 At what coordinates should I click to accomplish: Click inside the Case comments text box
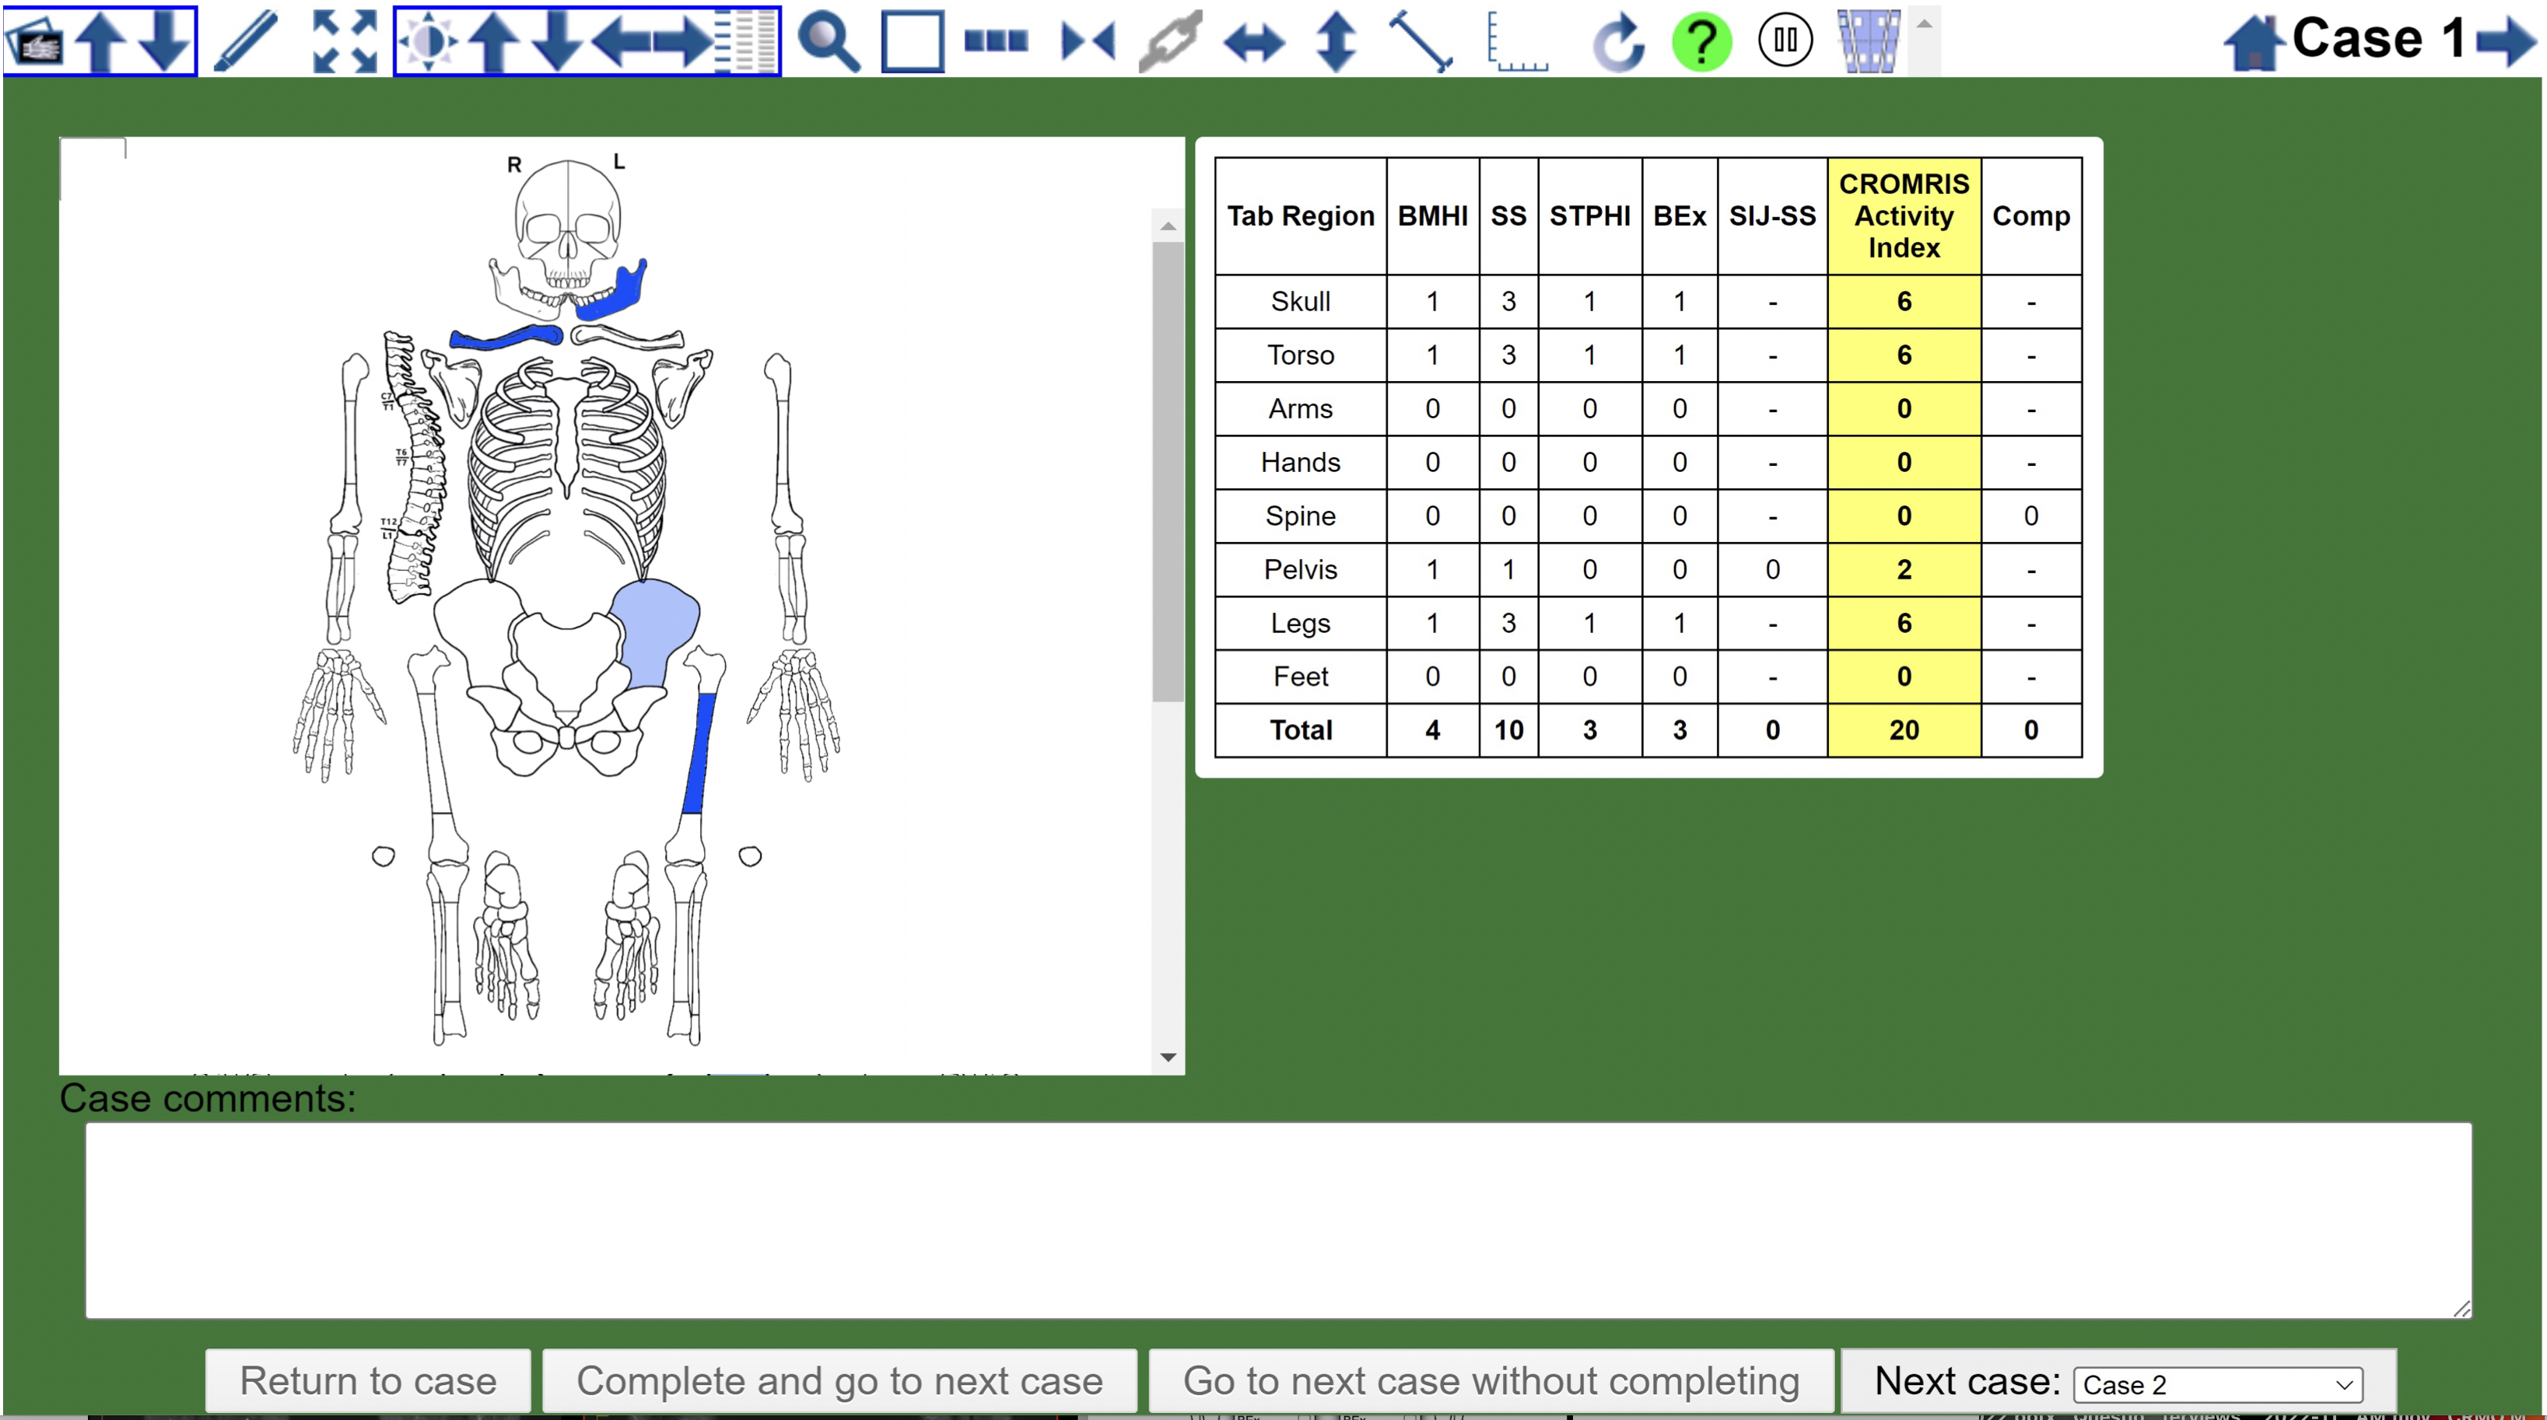pyautogui.click(x=1277, y=1219)
